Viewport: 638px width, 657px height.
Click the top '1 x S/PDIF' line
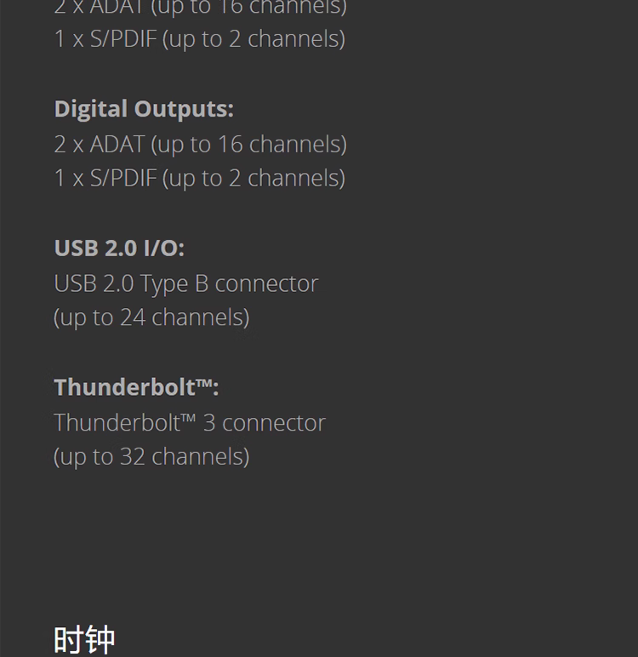(x=199, y=39)
